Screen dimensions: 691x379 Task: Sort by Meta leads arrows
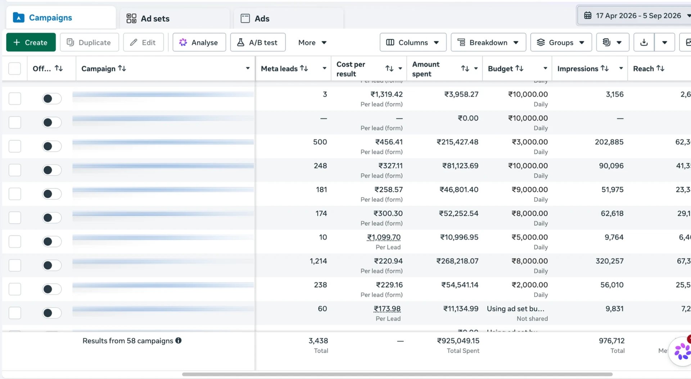tap(304, 68)
